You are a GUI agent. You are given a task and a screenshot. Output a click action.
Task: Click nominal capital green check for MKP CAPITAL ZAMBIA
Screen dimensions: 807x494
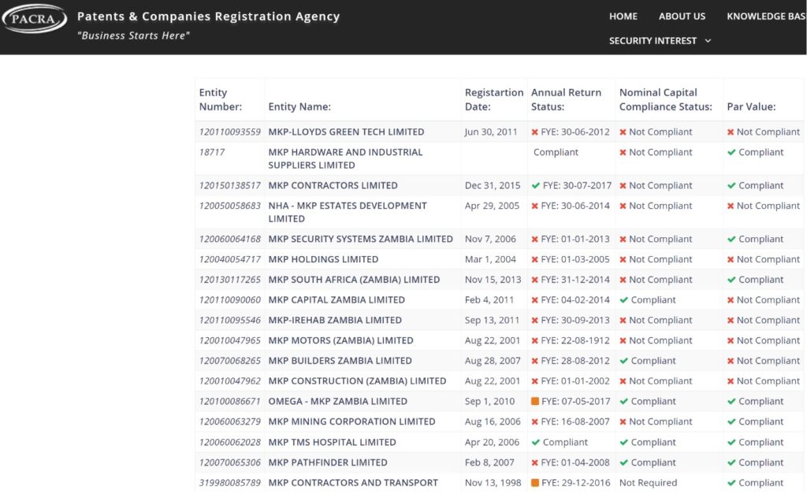pos(624,300)
